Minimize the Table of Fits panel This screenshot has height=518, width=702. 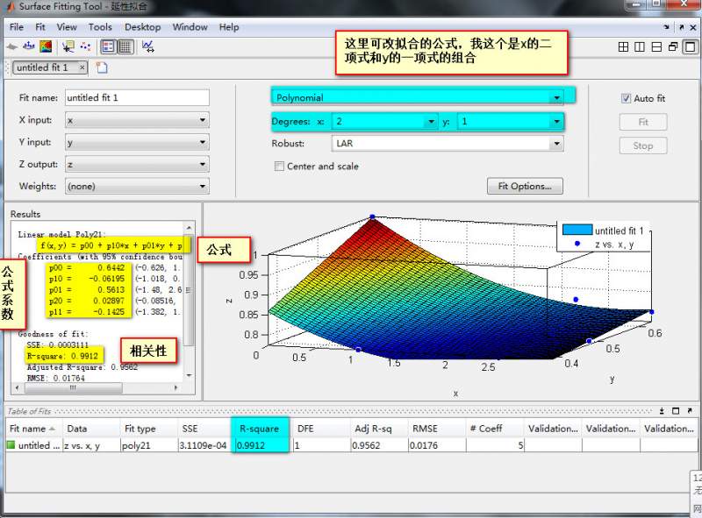pos(662,411)
